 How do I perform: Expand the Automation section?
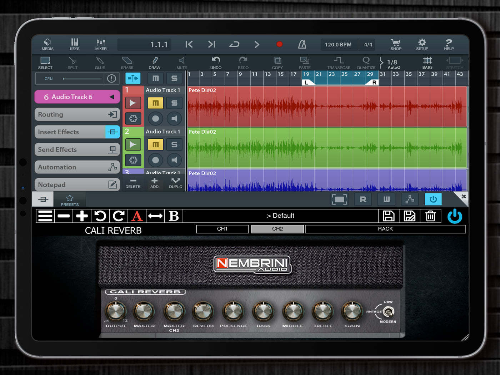point(77,167)
